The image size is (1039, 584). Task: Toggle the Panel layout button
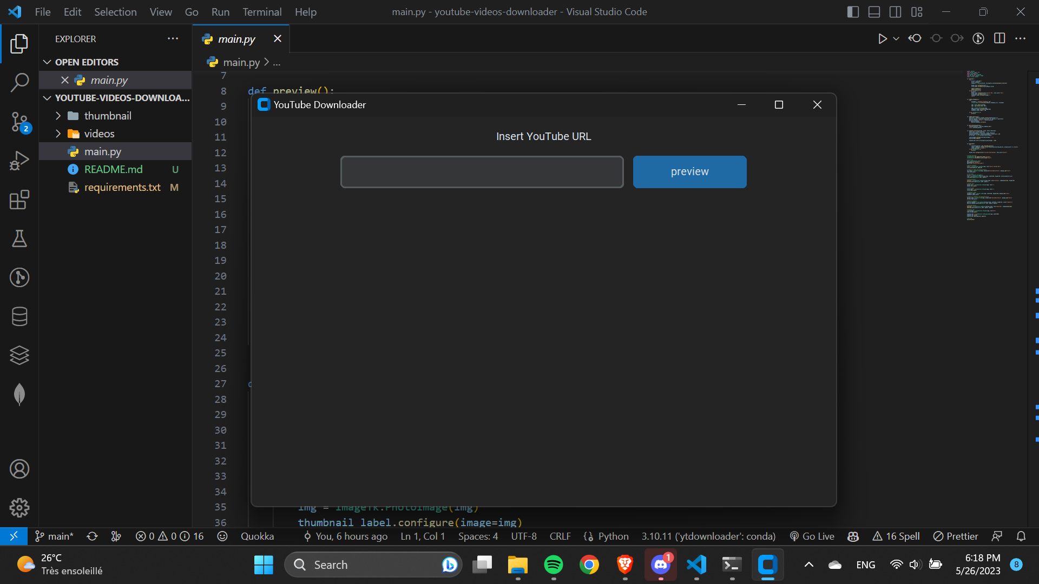874,12
